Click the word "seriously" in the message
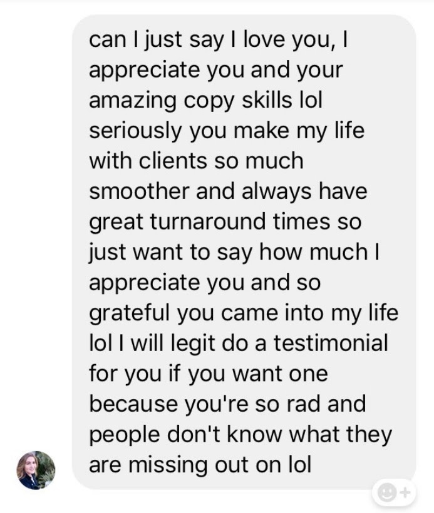 [135, 131]
